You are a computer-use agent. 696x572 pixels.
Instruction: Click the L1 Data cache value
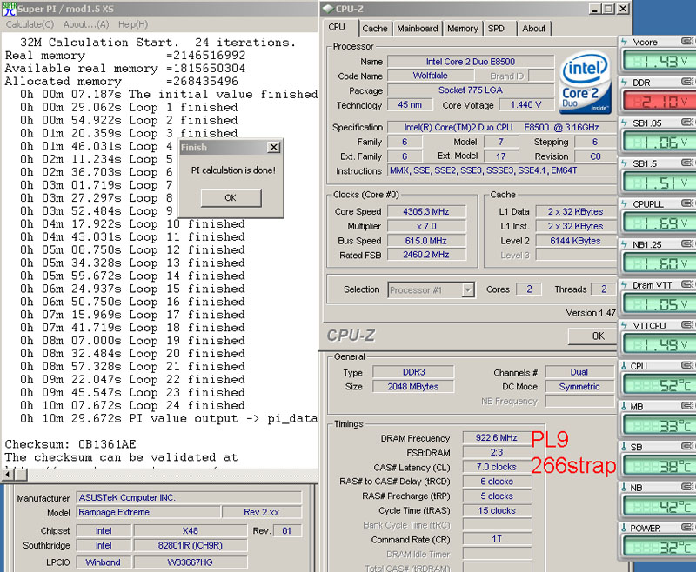[x=576, y=211]
